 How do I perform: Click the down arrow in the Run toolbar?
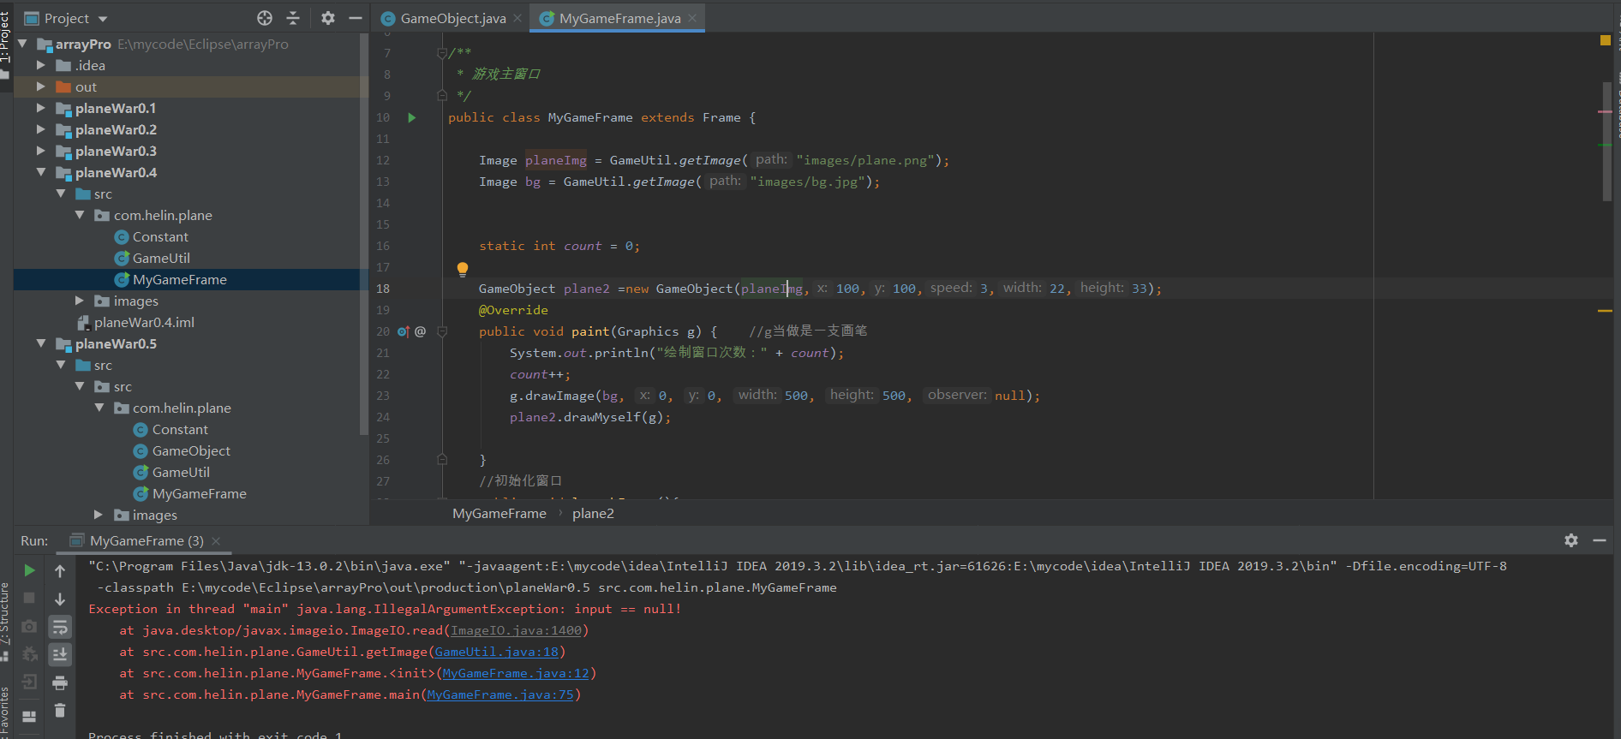[60, 599]
